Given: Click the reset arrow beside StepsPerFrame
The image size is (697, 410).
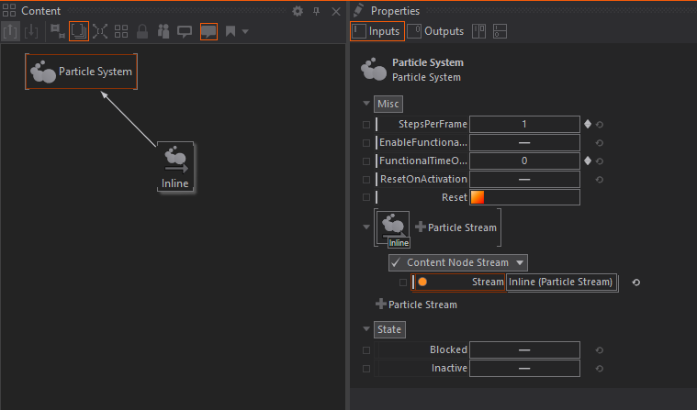Looking at the screenshot, I should 600,125.
